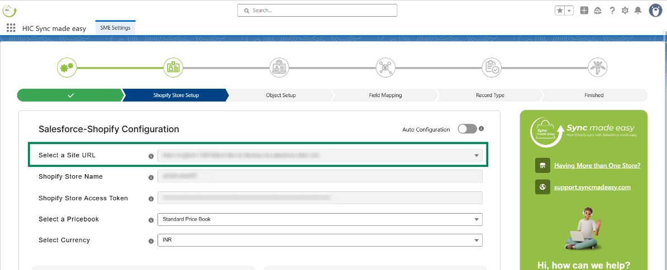This screenshot has height=270, width=667.
Task: Click the Object Setup step circle icon
Action: (279, 67)
